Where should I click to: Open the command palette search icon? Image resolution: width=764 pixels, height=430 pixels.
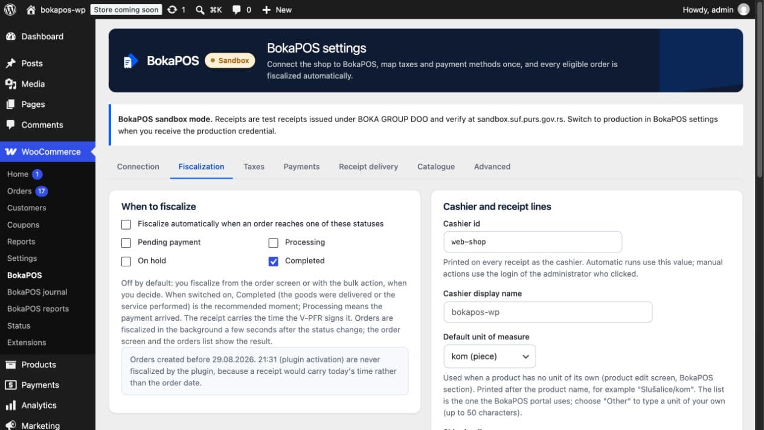[200, 10]
